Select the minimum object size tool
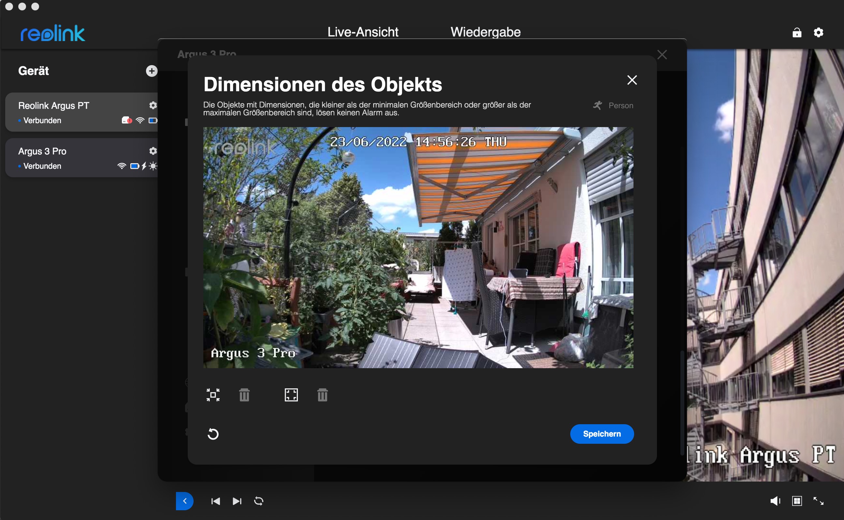The image size is (844, 520). 213,395
